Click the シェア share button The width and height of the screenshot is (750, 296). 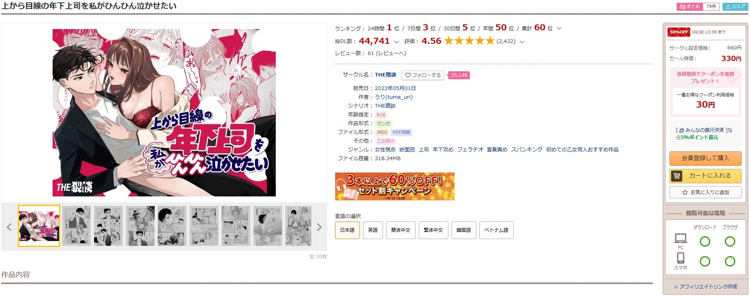tap(735, 6)
